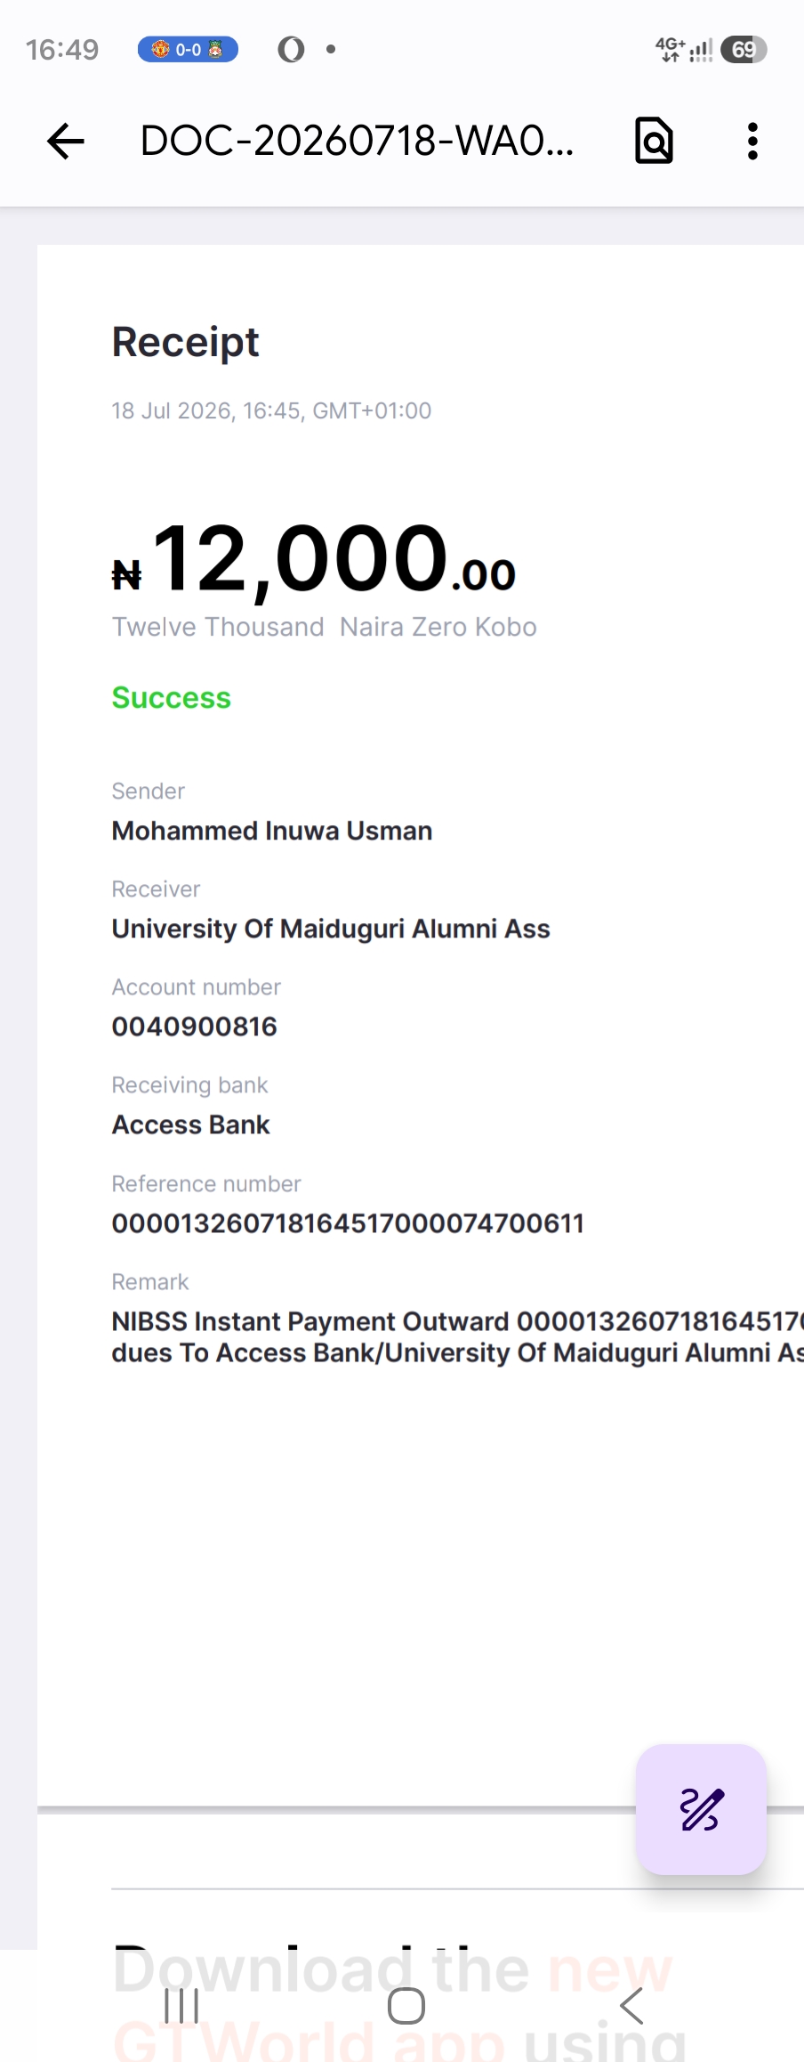Select the account number 0040900816
This screenshot has height=2062, width=804.
[194, 1027]
